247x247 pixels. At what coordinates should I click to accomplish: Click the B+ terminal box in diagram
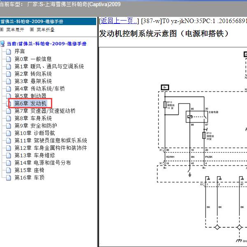165,87
